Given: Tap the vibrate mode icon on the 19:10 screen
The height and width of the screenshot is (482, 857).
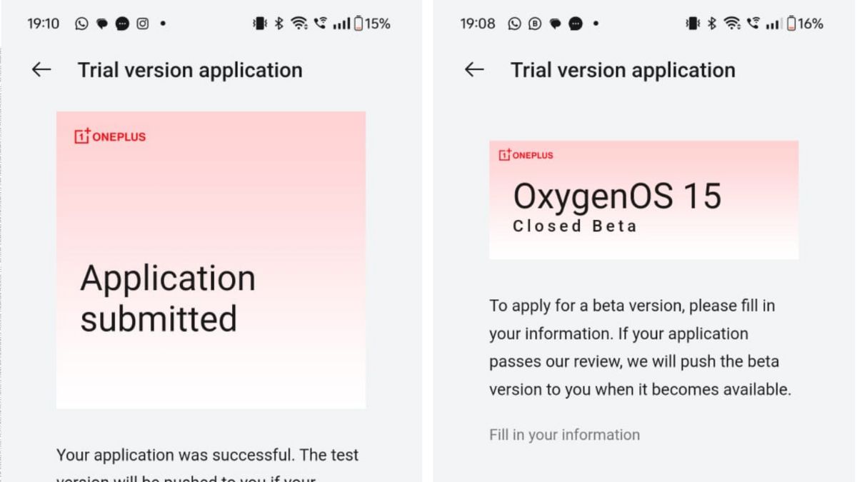Looking at the screenshot, I should tap(259, 24).
